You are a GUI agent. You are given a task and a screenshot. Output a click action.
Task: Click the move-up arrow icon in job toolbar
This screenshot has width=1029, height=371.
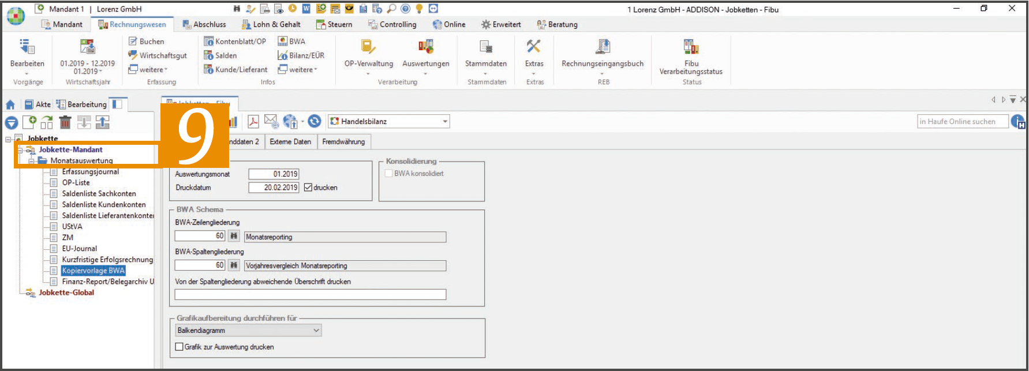pyautogui.click(x=102, y=122)
